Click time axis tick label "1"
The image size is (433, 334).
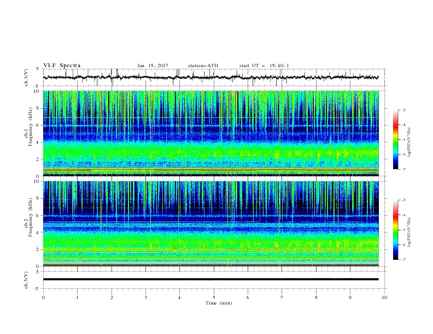77,297
